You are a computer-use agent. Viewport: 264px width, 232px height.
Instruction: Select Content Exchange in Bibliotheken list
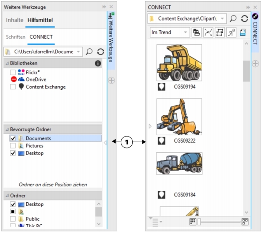(45, 87)
